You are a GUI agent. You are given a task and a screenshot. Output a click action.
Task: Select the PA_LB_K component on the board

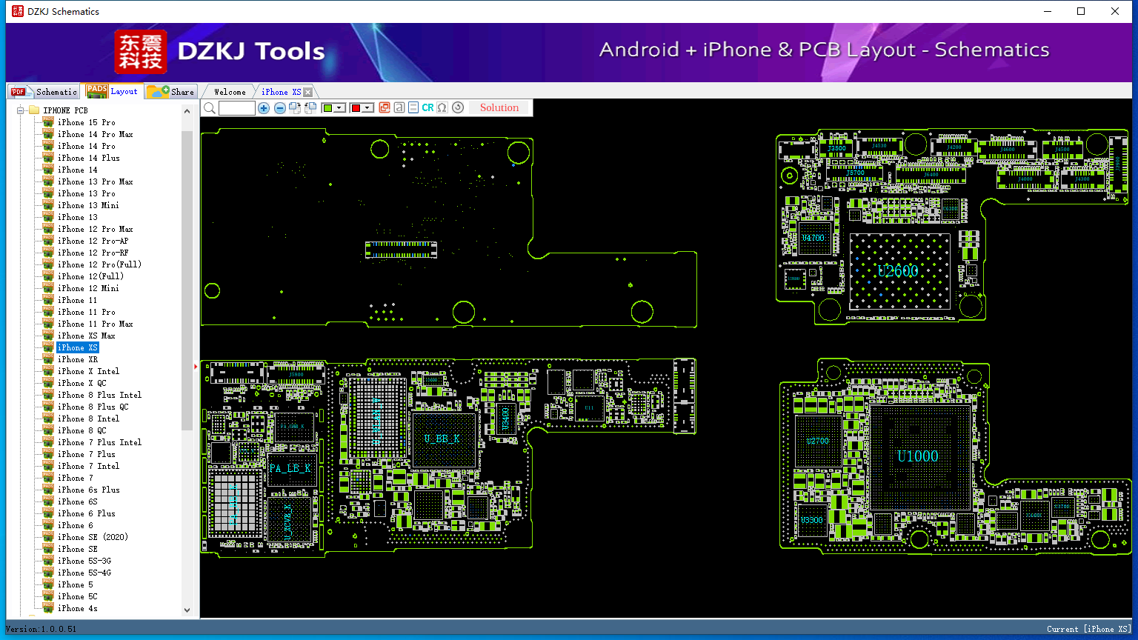pyautogui.click(x=290, y=468)
